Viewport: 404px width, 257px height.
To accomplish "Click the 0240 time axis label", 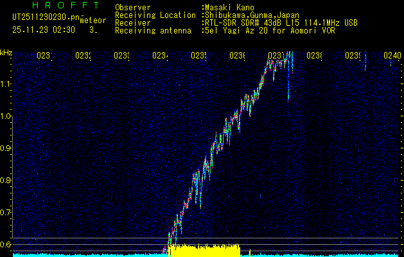I will [392, 55].
